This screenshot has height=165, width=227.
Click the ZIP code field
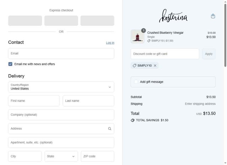98,157
